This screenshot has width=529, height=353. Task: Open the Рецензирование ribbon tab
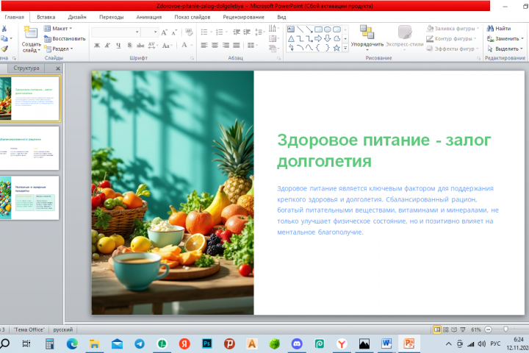coord(244,17)
